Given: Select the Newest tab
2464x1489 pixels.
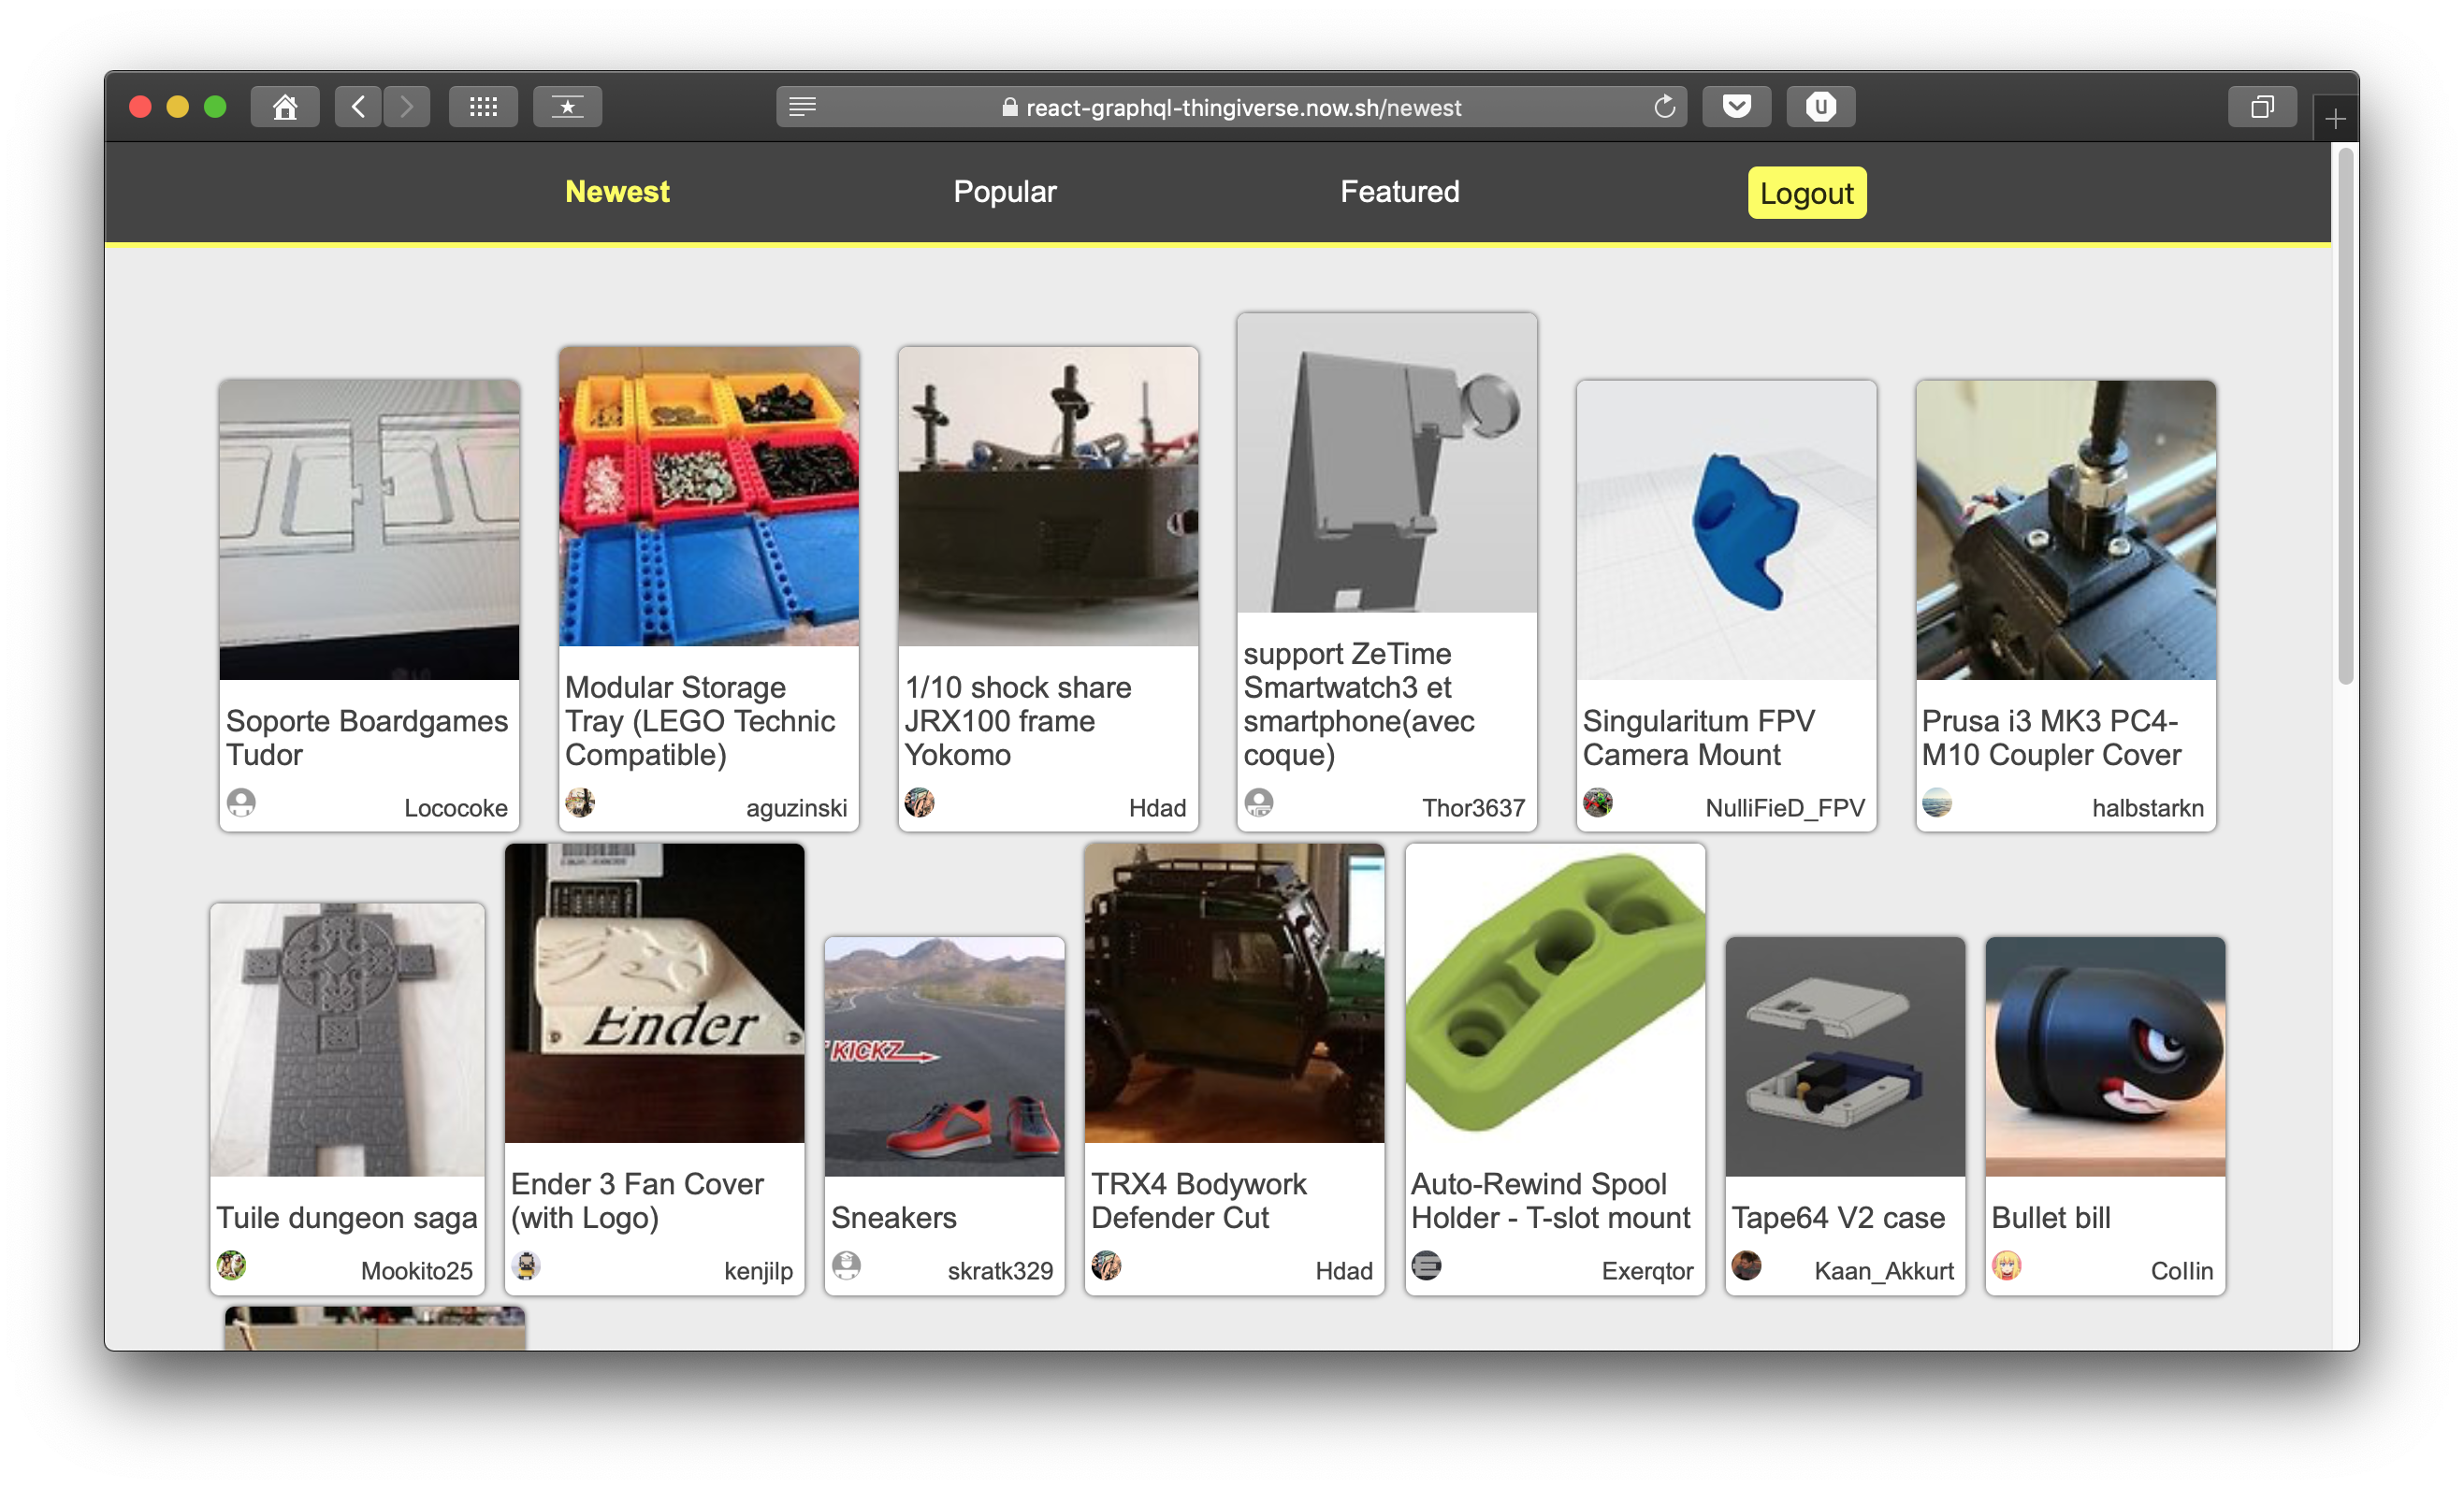Looking at the screenshot, I should (617, 191).
